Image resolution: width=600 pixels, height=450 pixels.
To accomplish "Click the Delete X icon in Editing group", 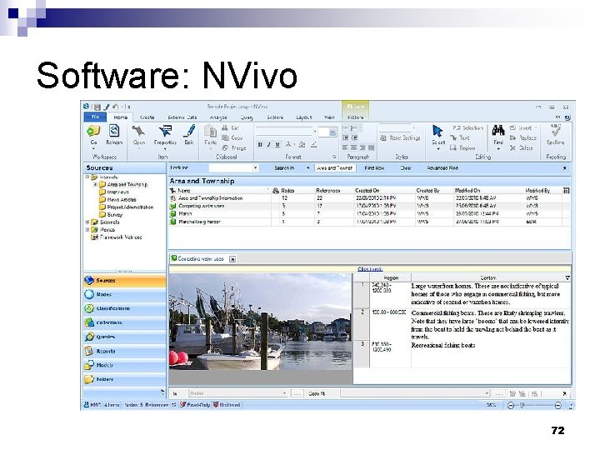I will tap(513, 147).
